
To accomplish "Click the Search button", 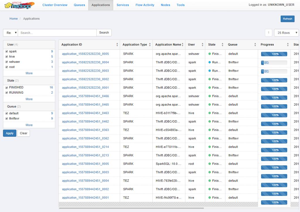I will pyautogui.click(x=104, y=33).
